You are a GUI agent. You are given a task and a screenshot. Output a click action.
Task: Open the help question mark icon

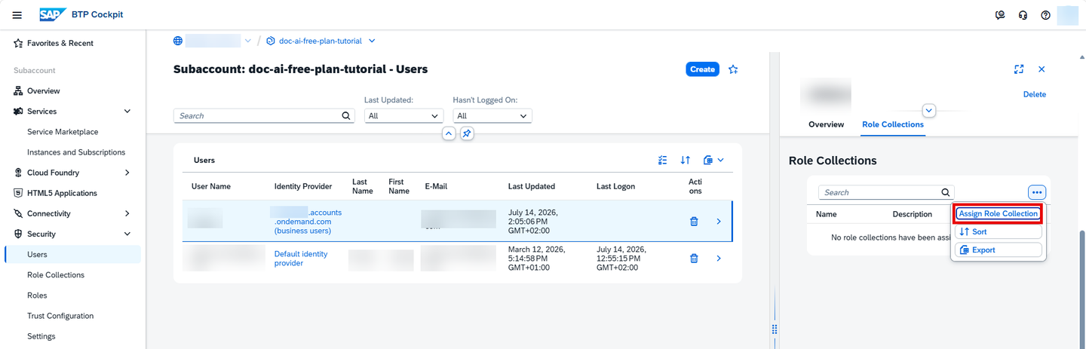click(1045, 15)
